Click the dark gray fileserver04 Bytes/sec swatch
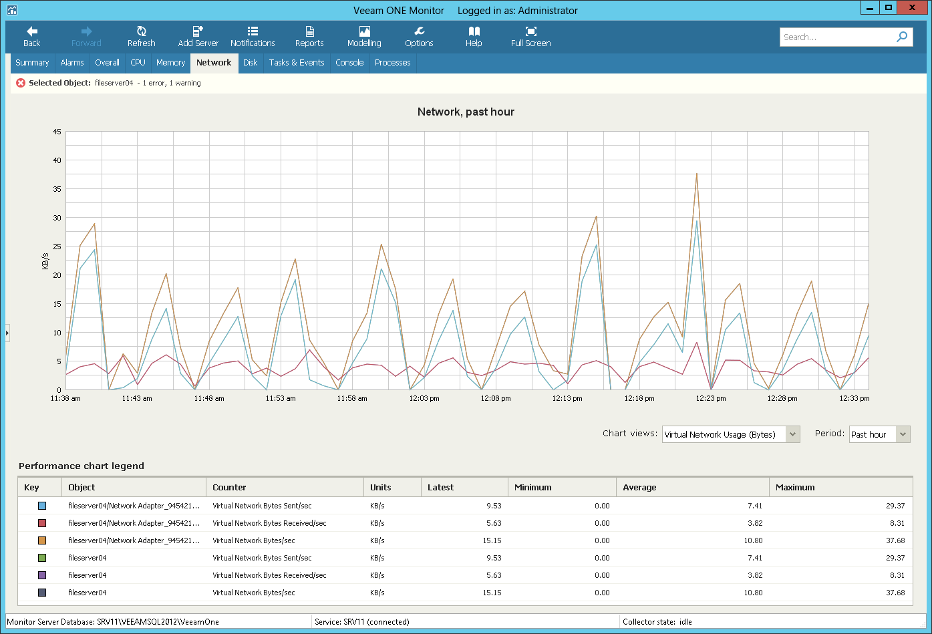Screen dimensions: 932x634 tap(42, 593)
